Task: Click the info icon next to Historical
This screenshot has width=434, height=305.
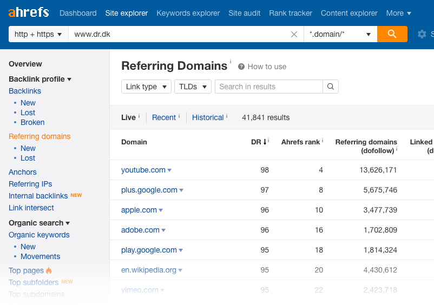Action: click(227, 116)
